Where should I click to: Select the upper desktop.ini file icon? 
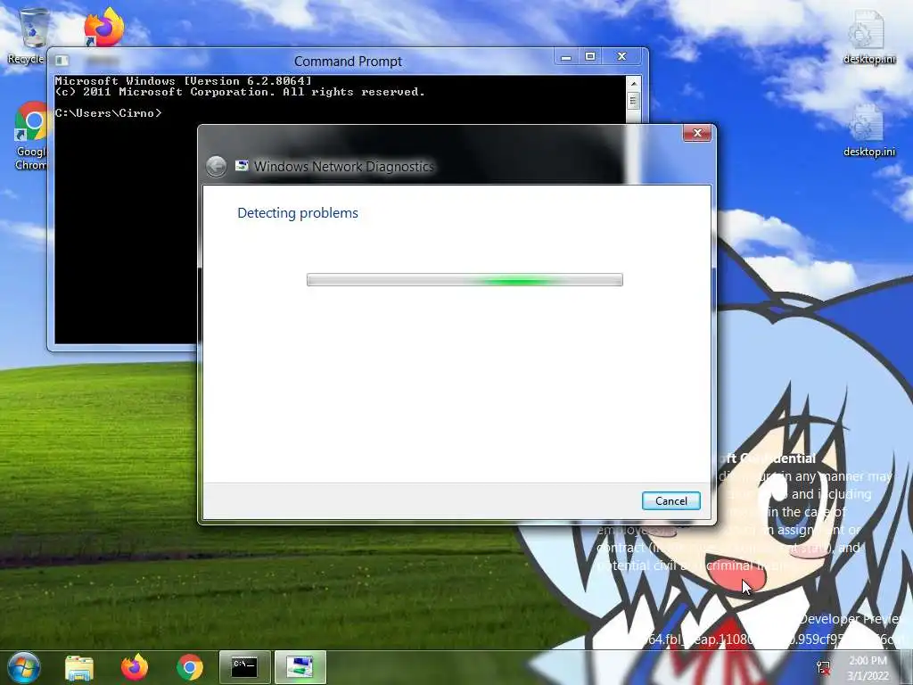(868, 37)
